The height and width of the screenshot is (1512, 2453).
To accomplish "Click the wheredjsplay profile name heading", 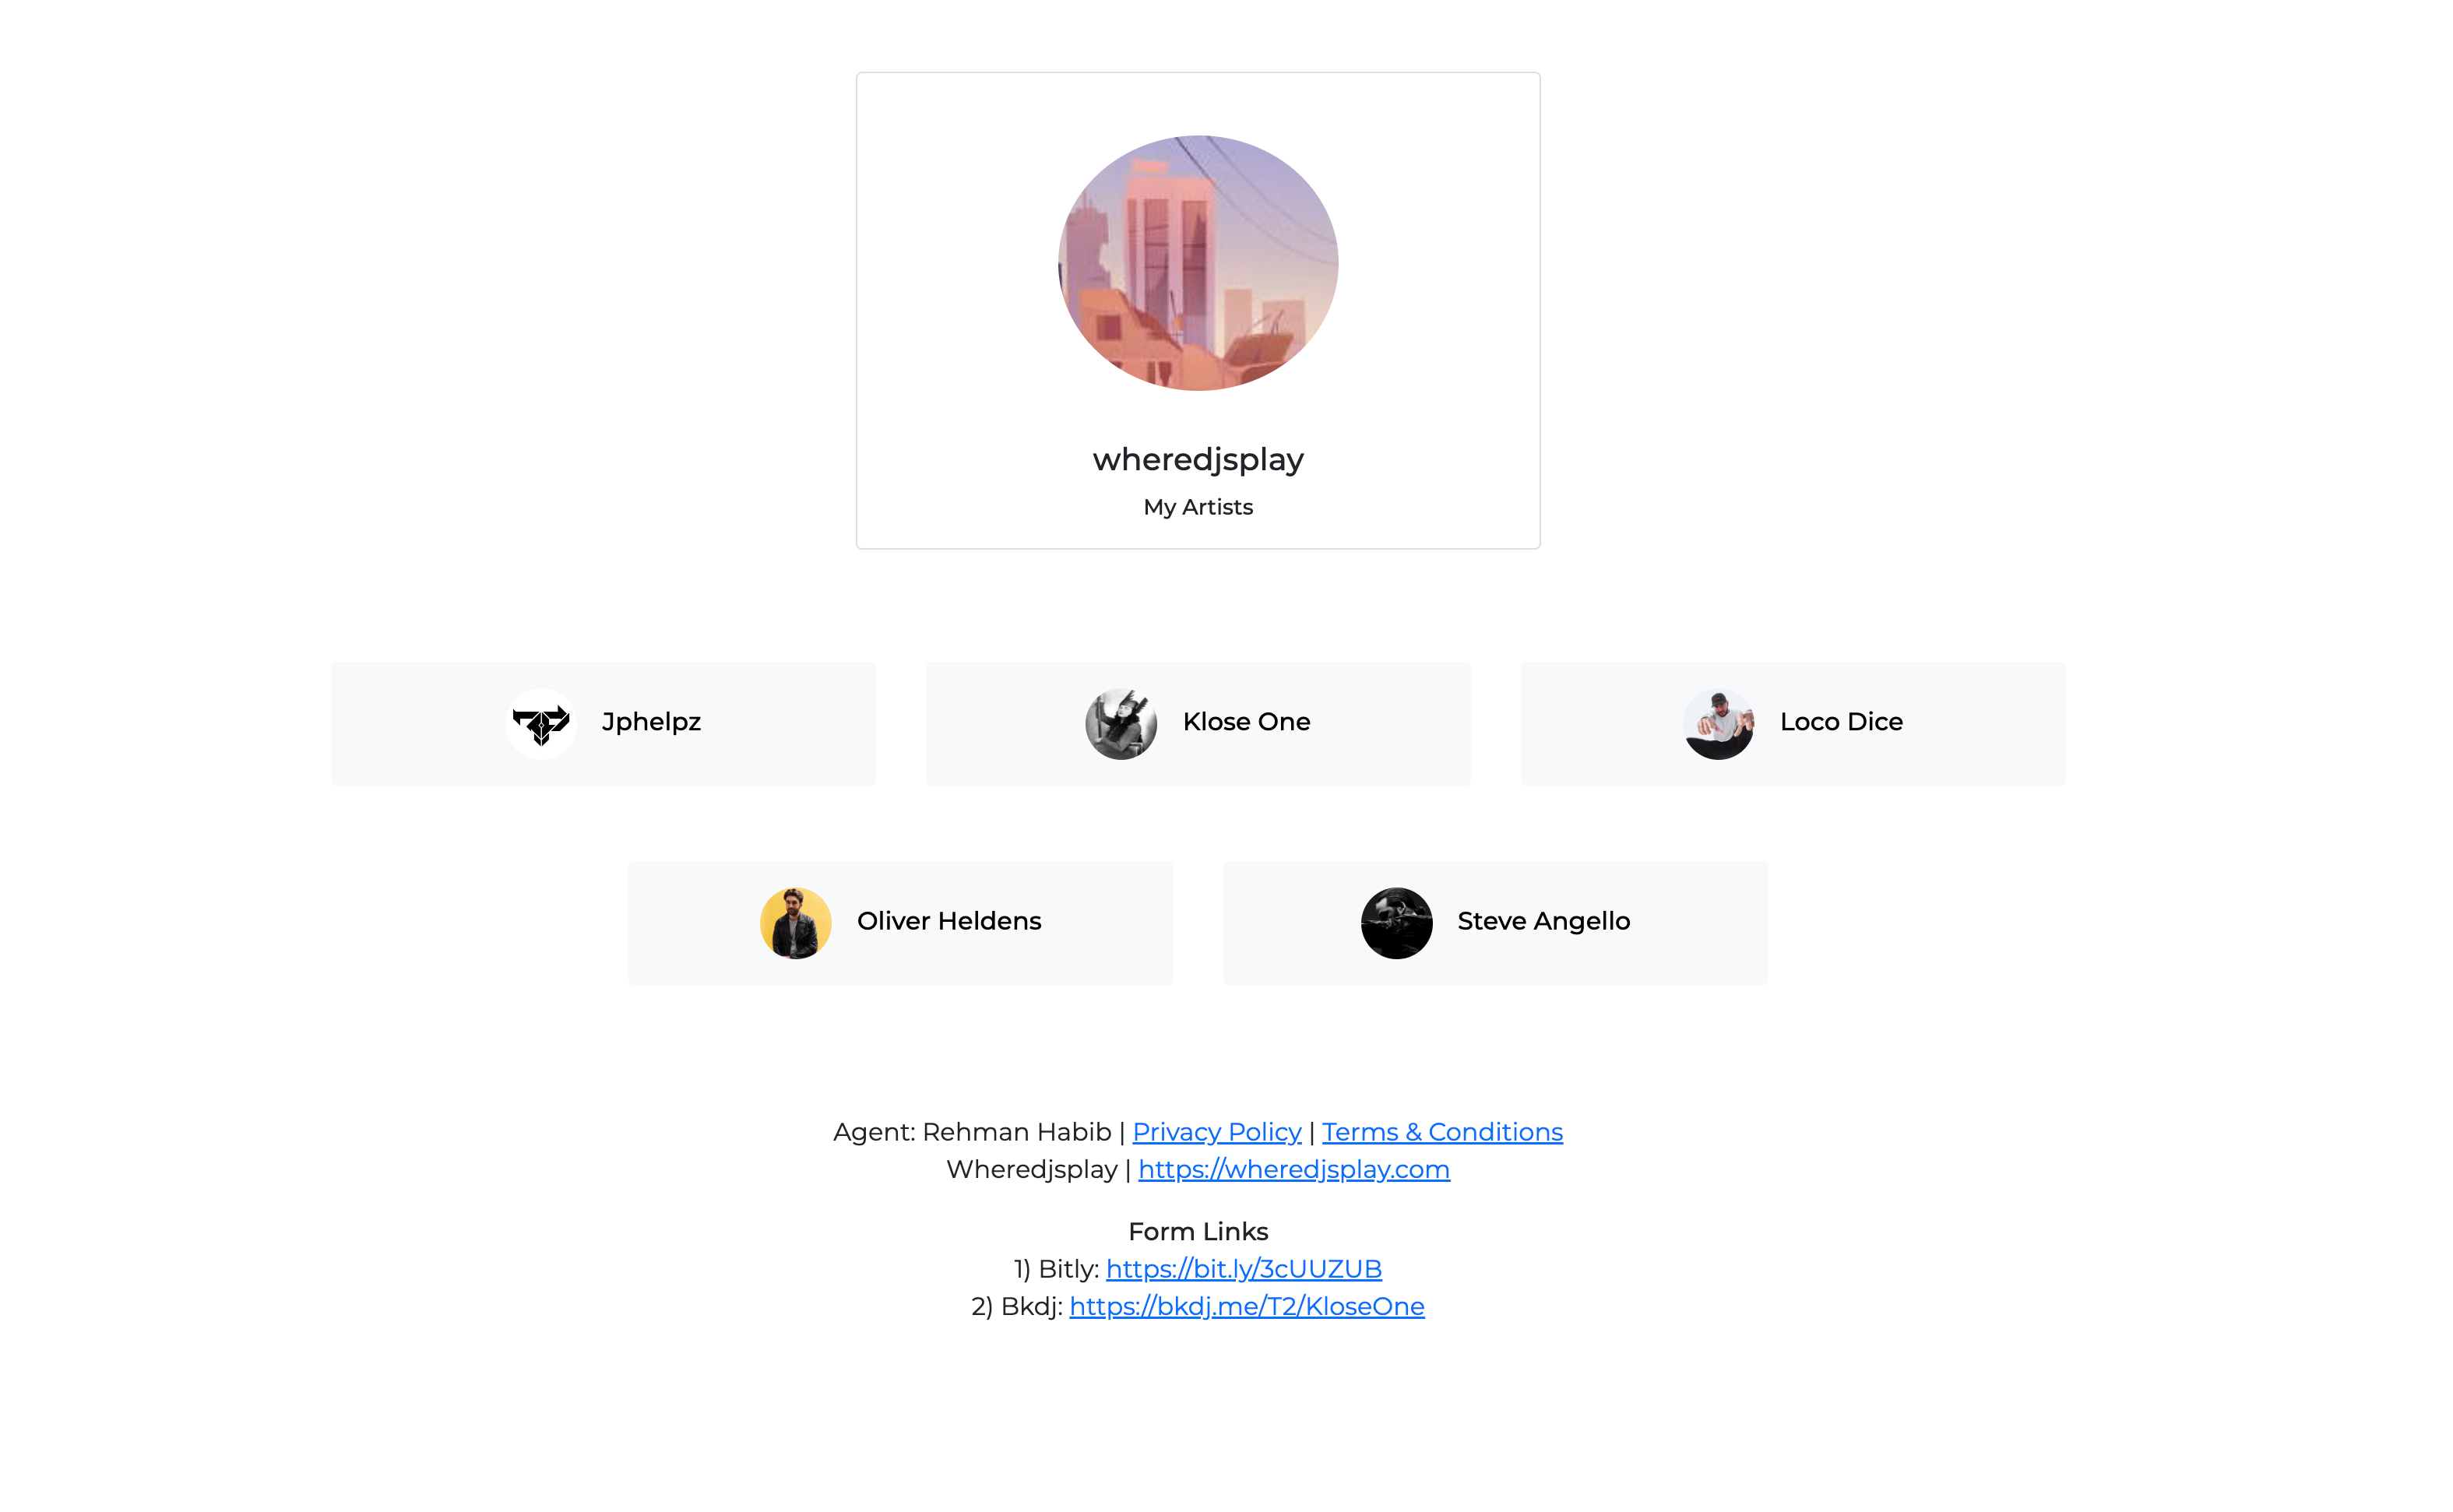I will click(1198, 460).
